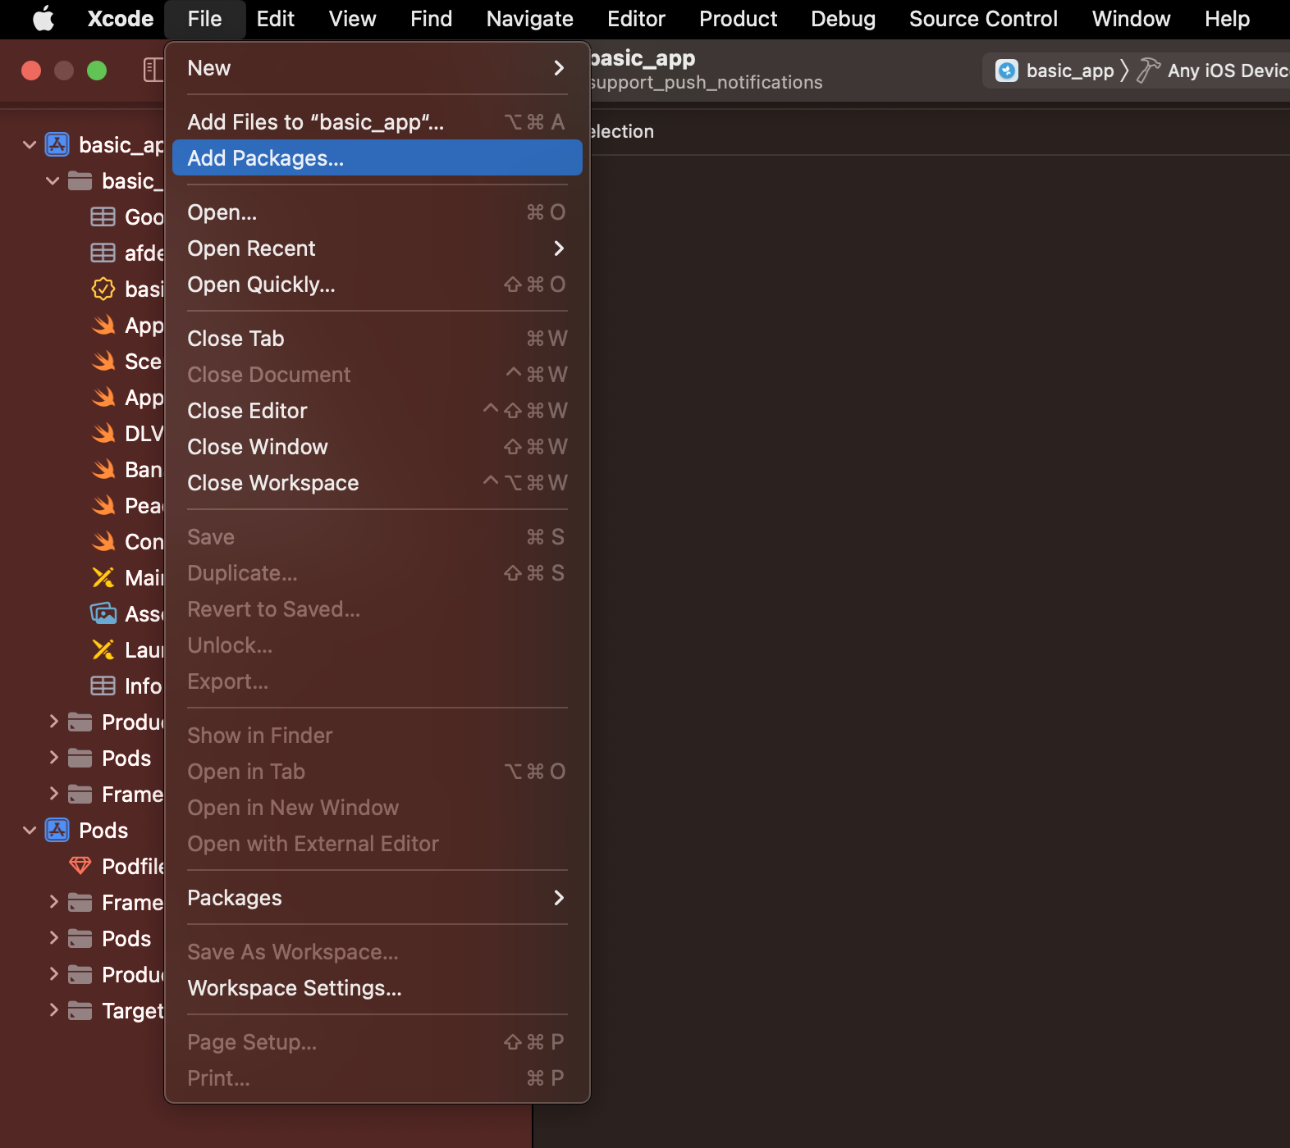Viewport: 1290px width, 1148px height.
Task: Click the basic_app scheme icon in toolbar
Action: pos(1007,71)
